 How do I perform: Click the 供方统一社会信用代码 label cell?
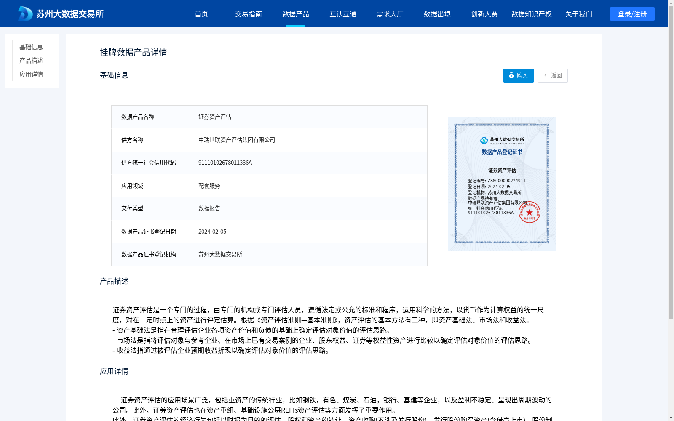(x=152, y=163)
